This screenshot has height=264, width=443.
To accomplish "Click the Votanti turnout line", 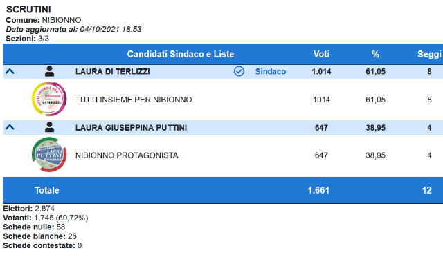I will [x=46, y=218].
